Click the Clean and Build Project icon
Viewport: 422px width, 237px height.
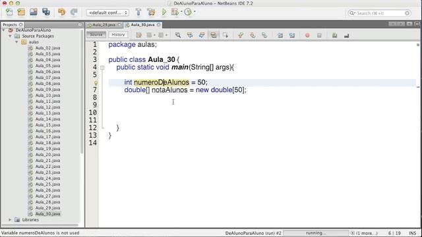point(151,12)
